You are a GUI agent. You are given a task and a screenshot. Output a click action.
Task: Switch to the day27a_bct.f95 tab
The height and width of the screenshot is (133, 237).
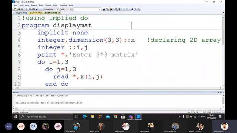tap(36, 13)
